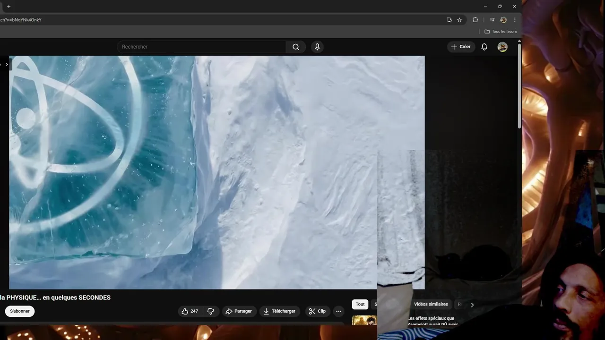Click the Clip scissors button
The height and width of the screenshot is (340, 605).
(x=317, y=311)
